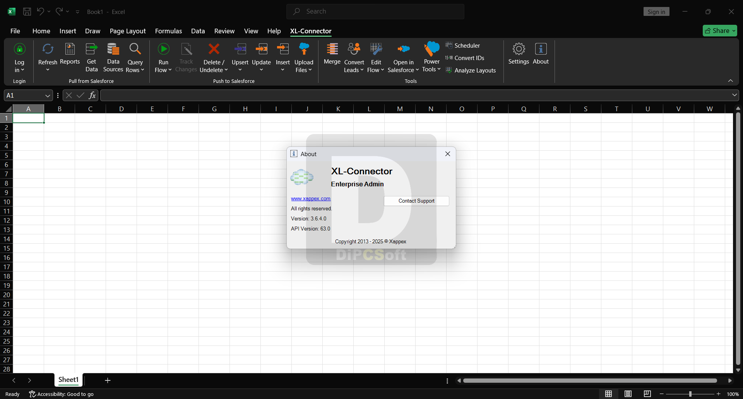Switch to the Page Layout tab
The width and height of the screenshot is (743, 399).
coord(128,31)
